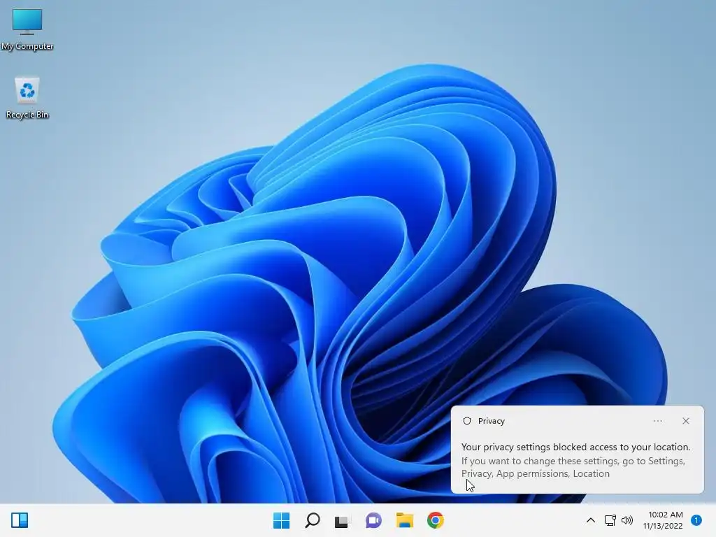The height and width of the screenshot is (537, 716).
Task: Open Privacy notification options ellipsis
Action: click(x=657, y=421)
